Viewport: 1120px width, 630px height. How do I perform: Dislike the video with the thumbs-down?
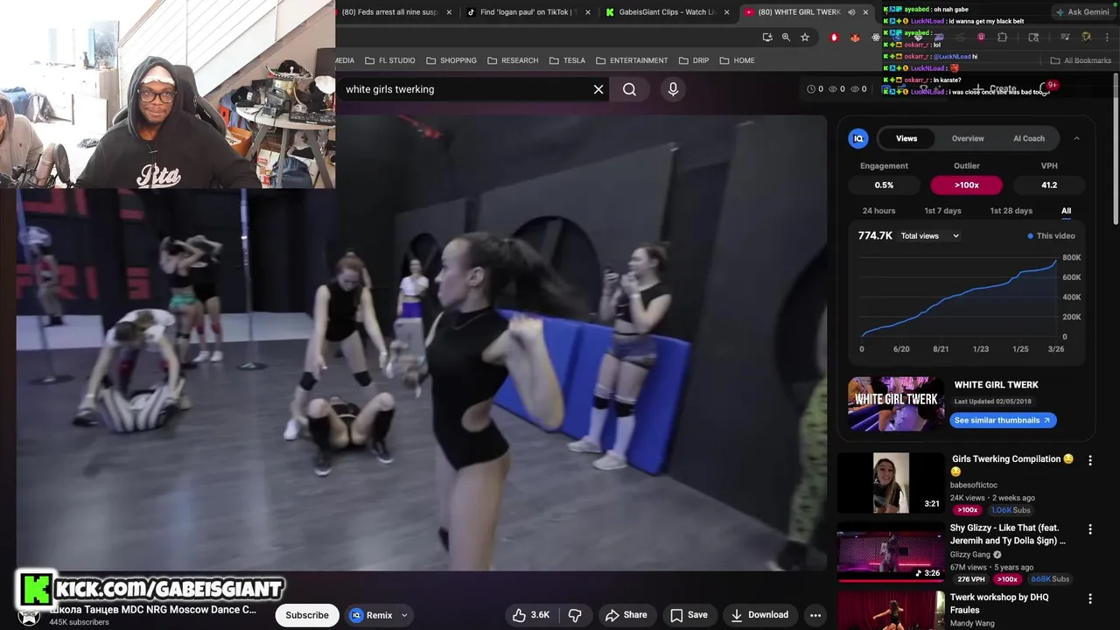(x=575, y=615)
